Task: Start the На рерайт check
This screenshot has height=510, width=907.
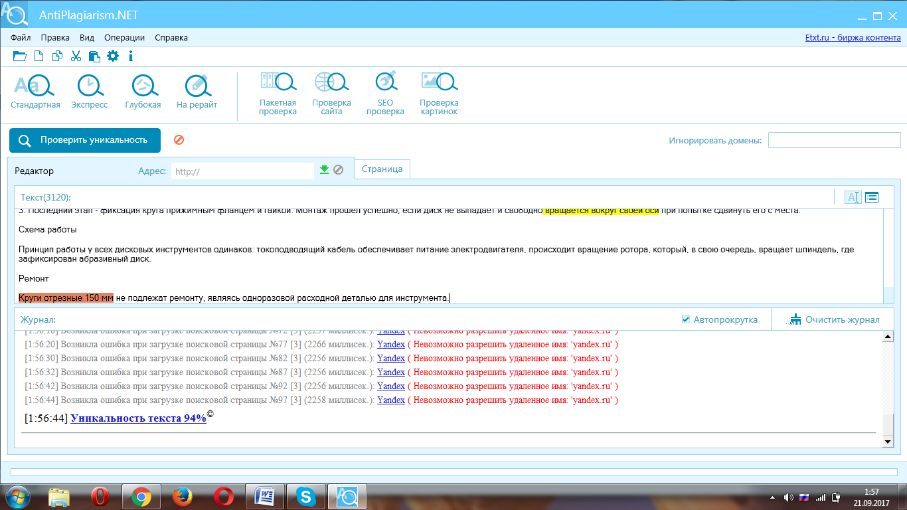Action: pyautogui.click(x=197, y=91)
